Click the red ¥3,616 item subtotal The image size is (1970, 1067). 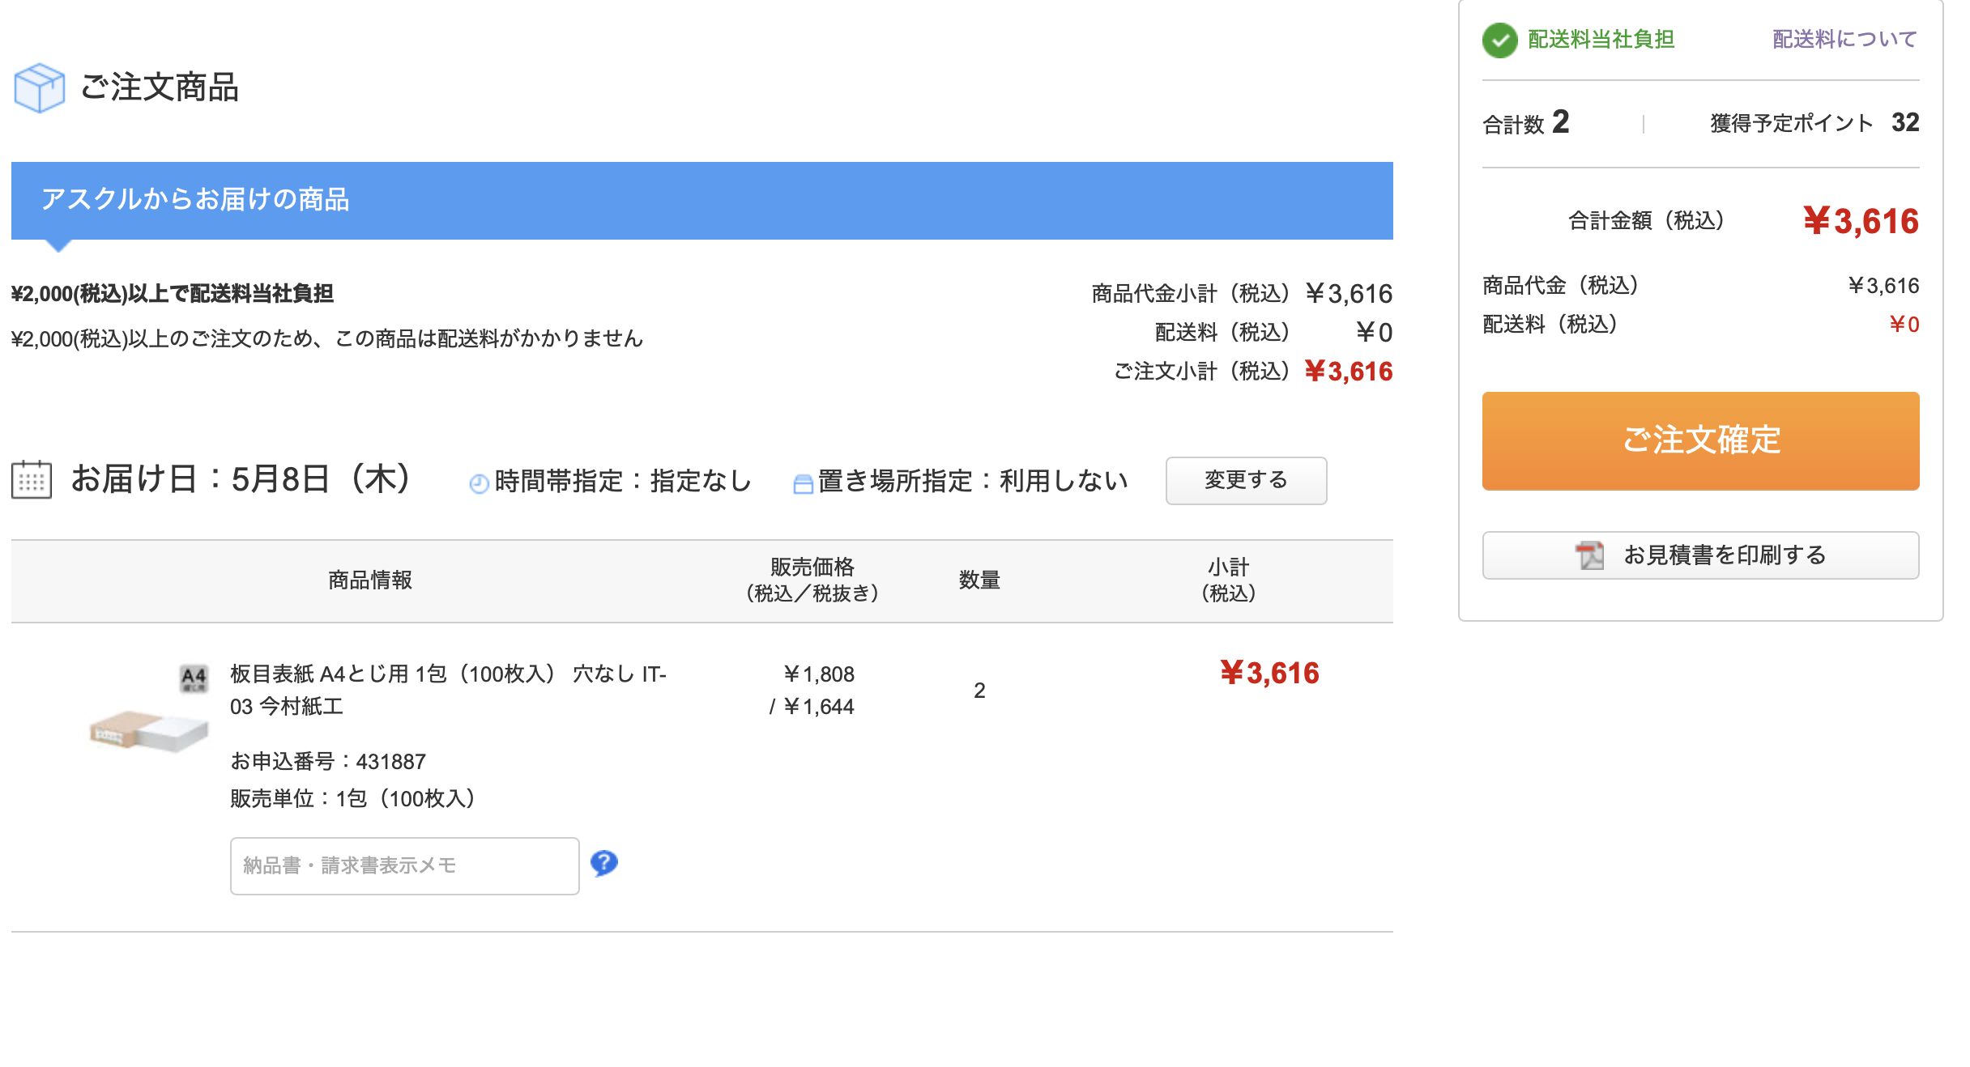coord(1269,674)
